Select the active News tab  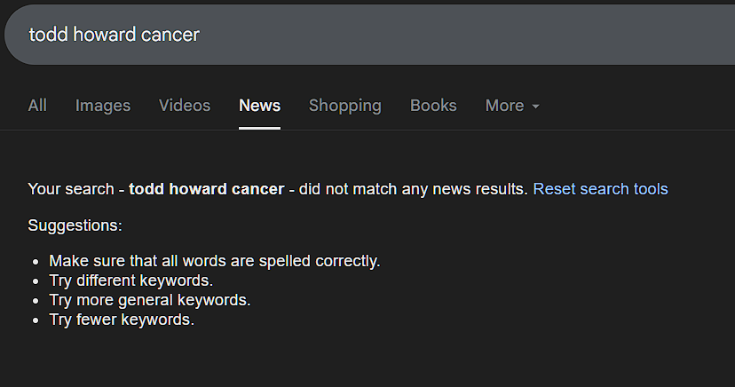(259, 106)
